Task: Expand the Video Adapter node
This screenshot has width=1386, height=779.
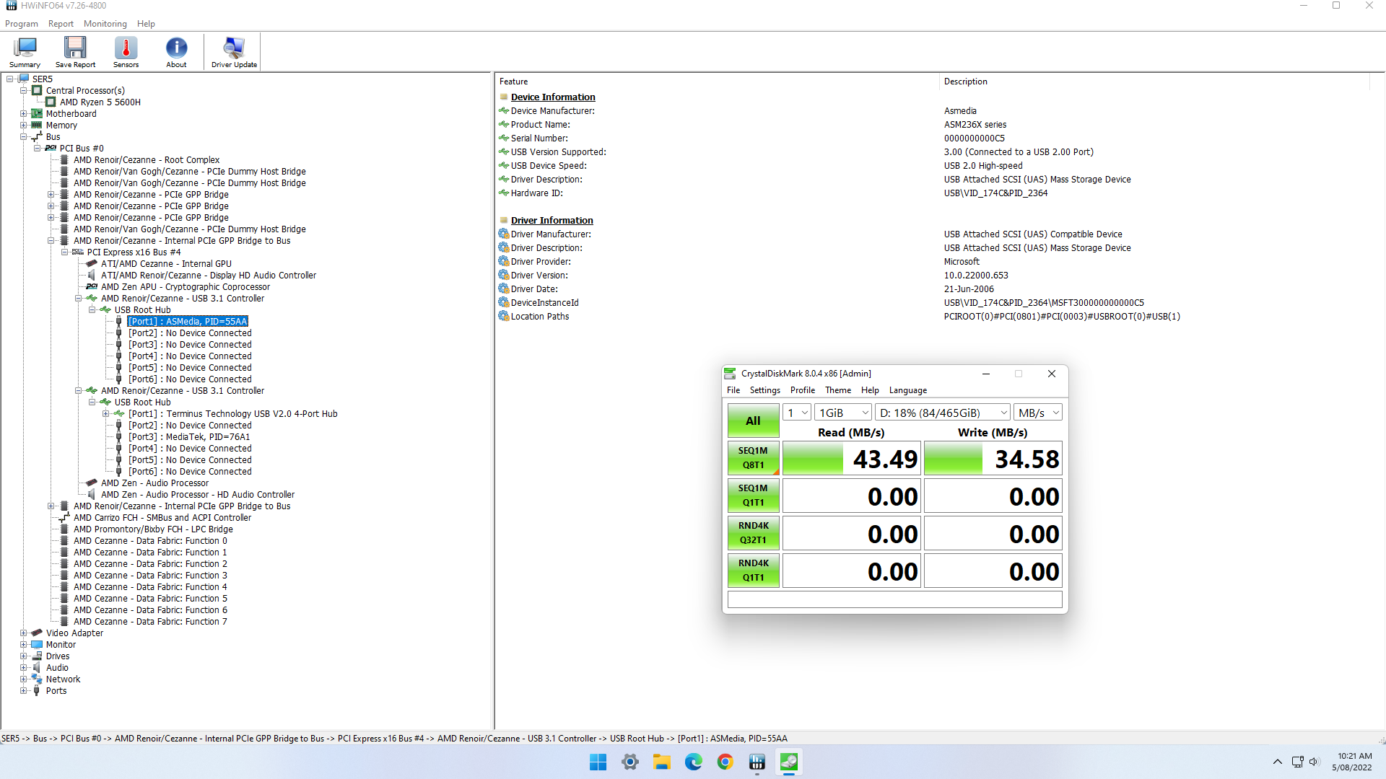Action: pyautogui.click(x=24, y=633)
